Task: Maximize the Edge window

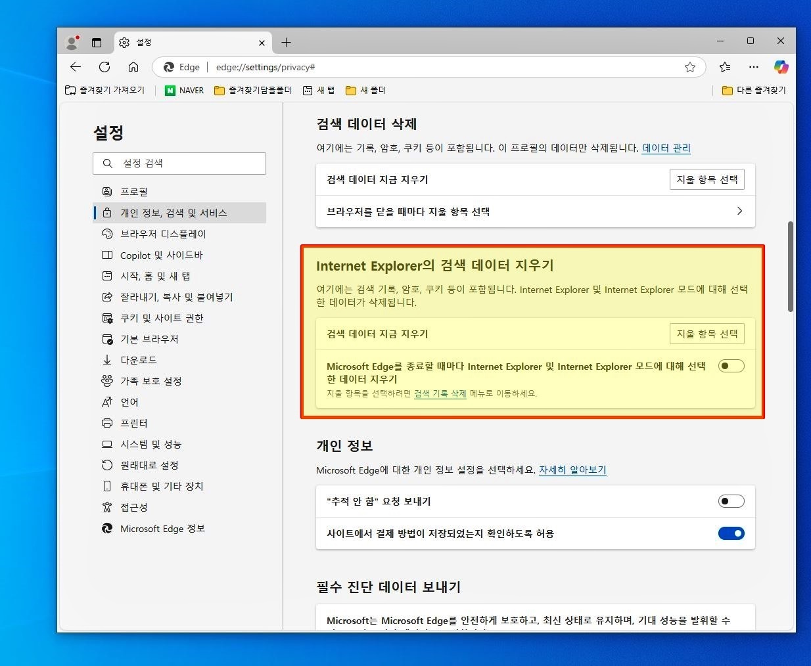Action: pyautogui.click(x=751, y=41)
